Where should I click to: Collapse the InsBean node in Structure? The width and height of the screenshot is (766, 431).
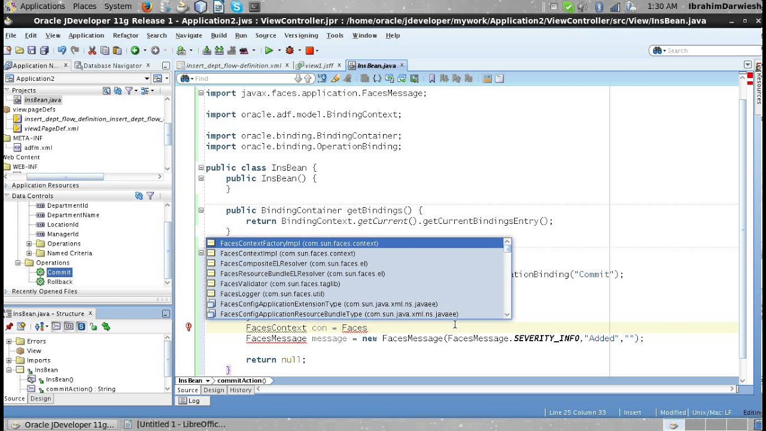(10, 370)
